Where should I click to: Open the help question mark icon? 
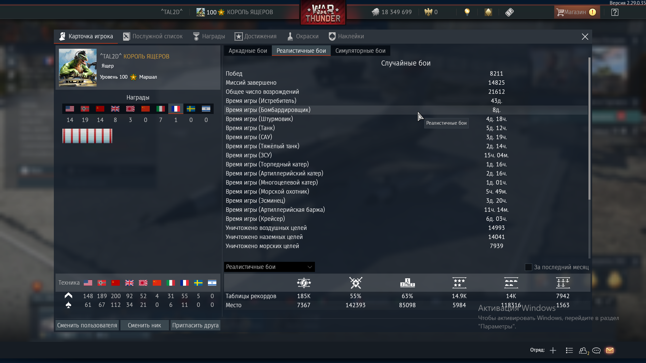[615, 12]
